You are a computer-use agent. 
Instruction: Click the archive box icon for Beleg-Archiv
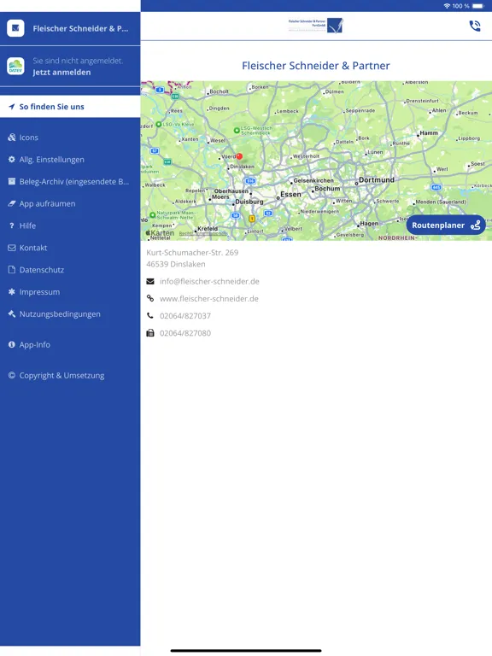12,182
